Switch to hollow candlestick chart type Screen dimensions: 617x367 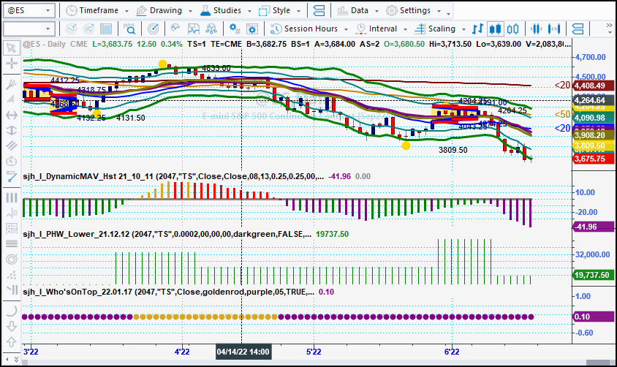(x=512, y=29)
